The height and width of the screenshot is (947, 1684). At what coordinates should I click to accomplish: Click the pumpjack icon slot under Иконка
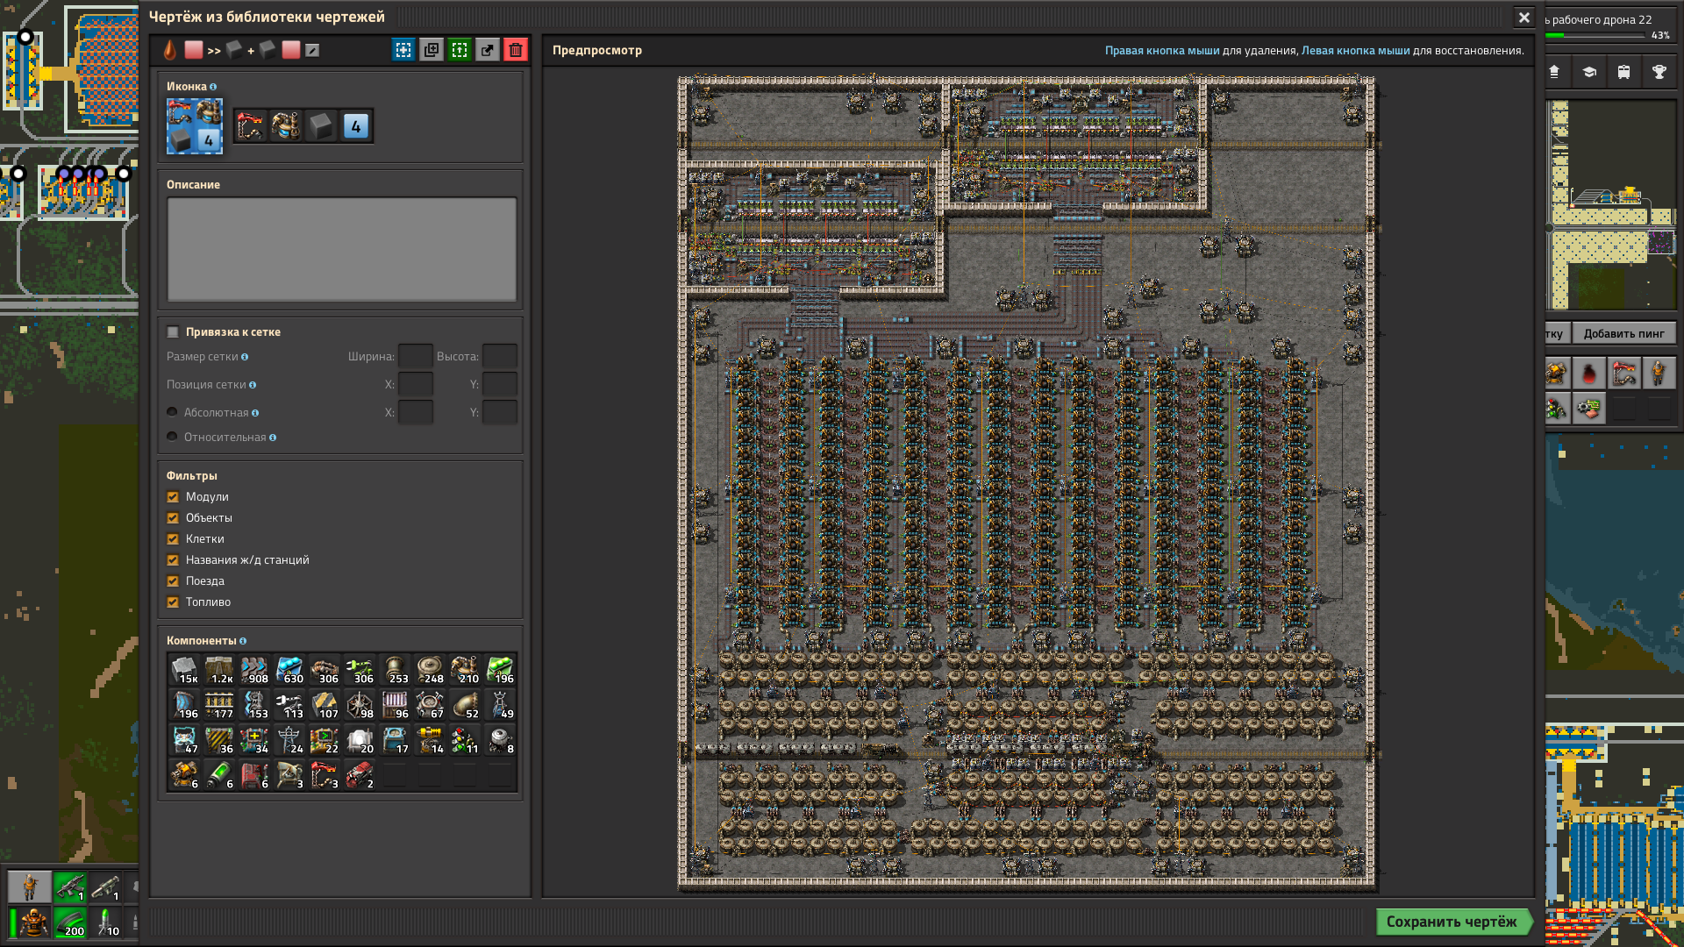(251, 126)
